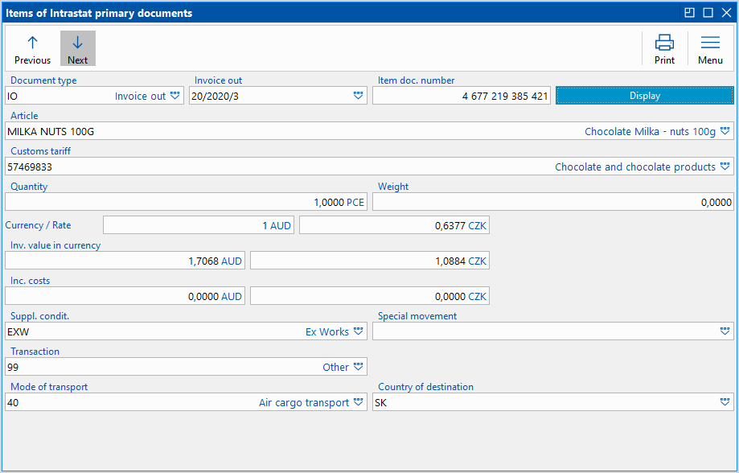Click the Quantity field showing 1,0000 PCE
This screenshot has width=739, height=473.
coord(187,202)
